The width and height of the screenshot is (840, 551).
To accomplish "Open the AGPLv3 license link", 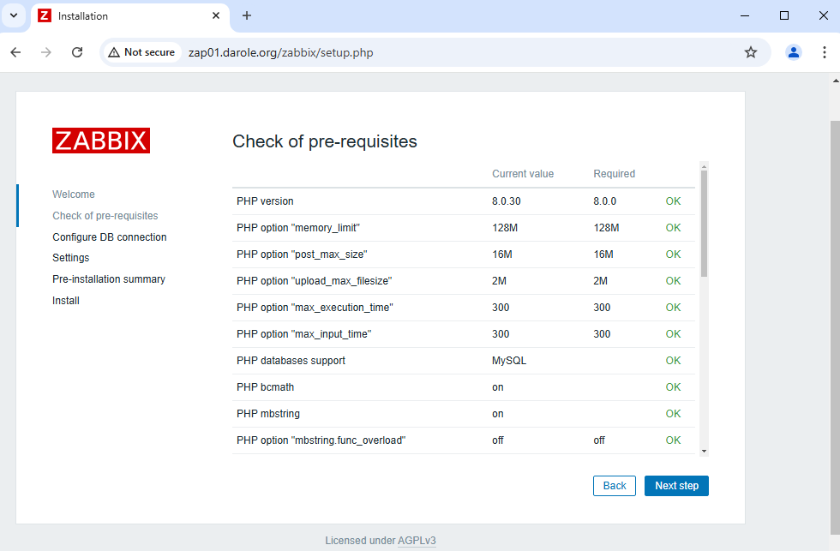I will 417,541.
